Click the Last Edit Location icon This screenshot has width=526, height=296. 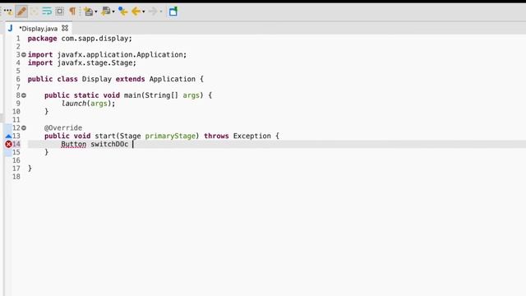123,12
